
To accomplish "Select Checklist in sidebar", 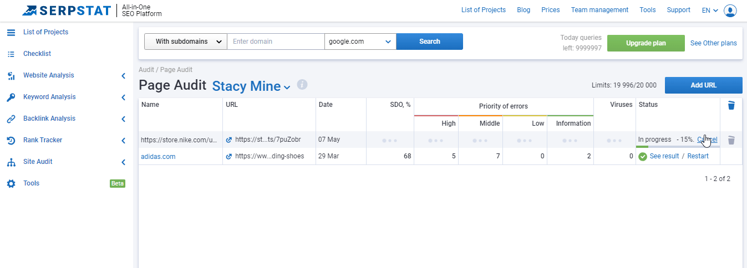I will (37, 54).
